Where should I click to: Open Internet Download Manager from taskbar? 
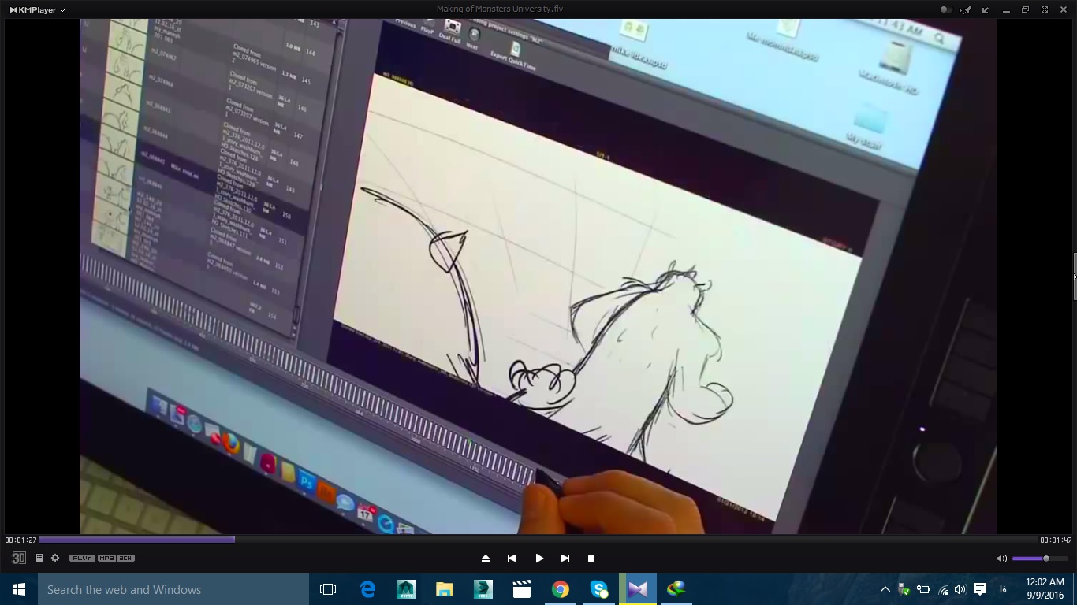676,589
